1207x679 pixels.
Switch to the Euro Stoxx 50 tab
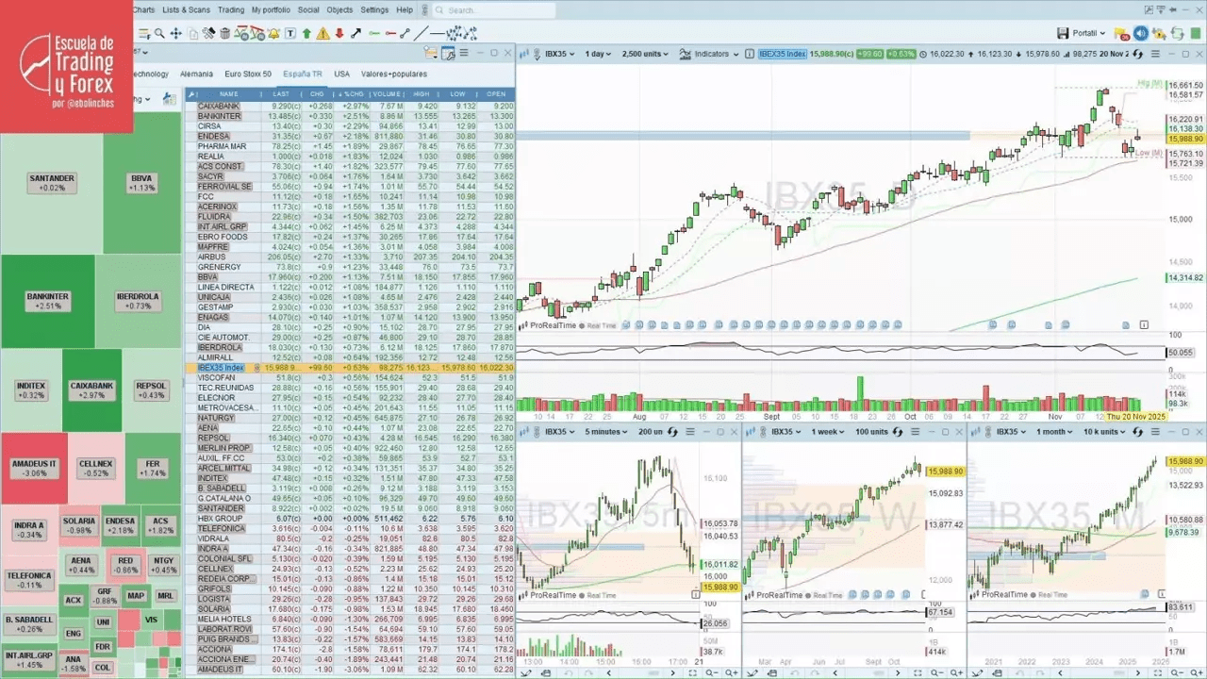point(248,74)
